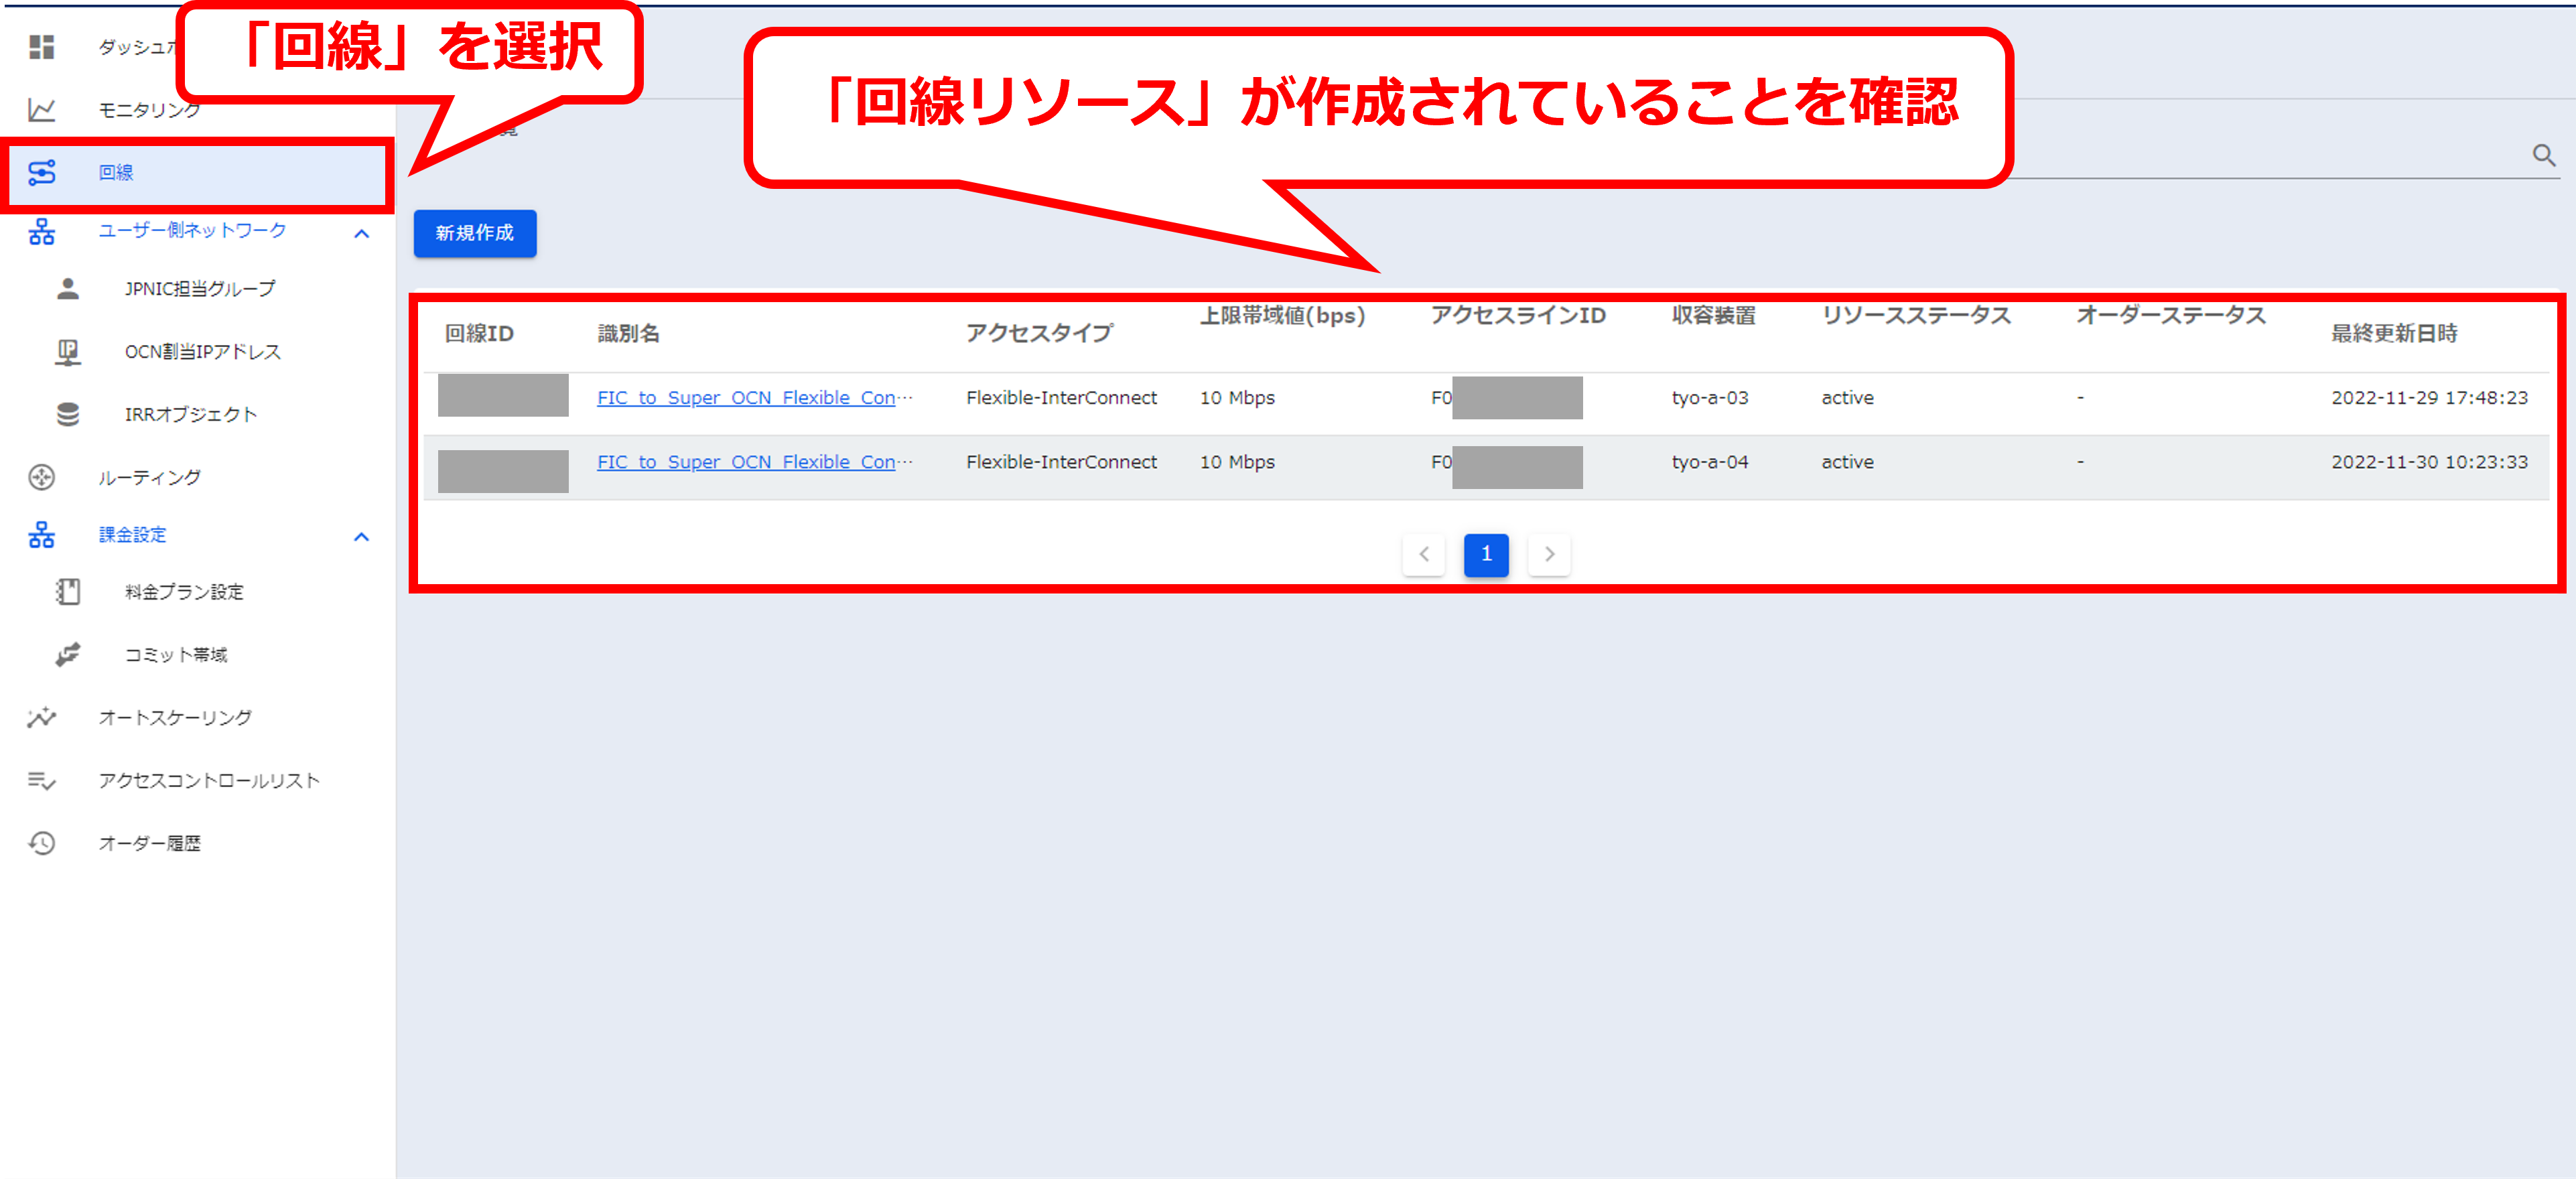This screenshot has width=2576, height=1179.
Task: Collapse the ユーザー側ネットワーク section chevron
Action: [x=362, y=234]
